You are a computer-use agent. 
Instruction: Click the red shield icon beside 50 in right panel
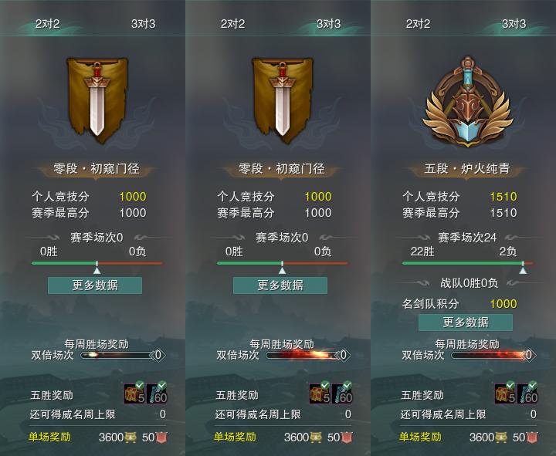click(x=532, y=437)
